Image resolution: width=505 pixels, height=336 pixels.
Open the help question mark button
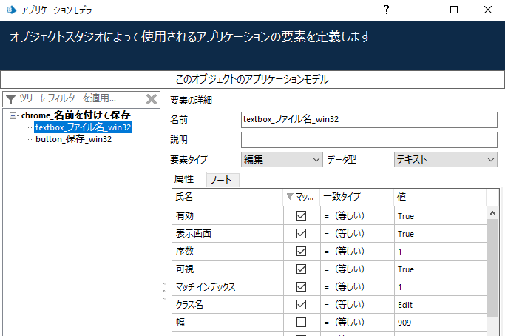click(x=387, y=10)
